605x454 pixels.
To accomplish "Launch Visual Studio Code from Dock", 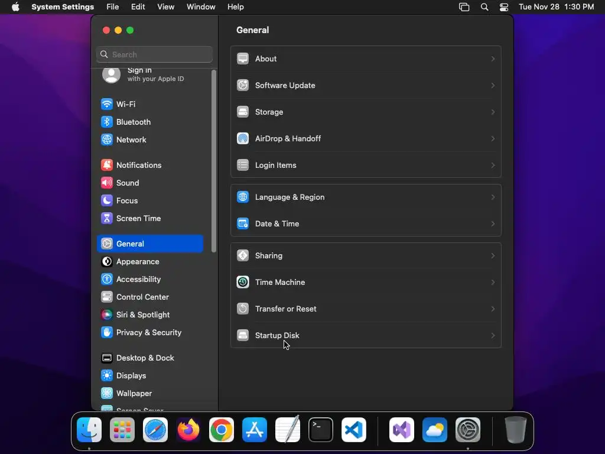I will (354, 430).
